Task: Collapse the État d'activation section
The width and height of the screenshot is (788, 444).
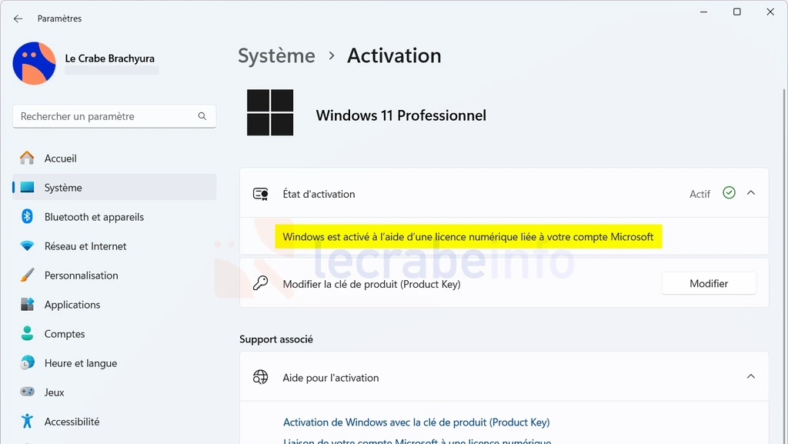Action: (751, 193)
